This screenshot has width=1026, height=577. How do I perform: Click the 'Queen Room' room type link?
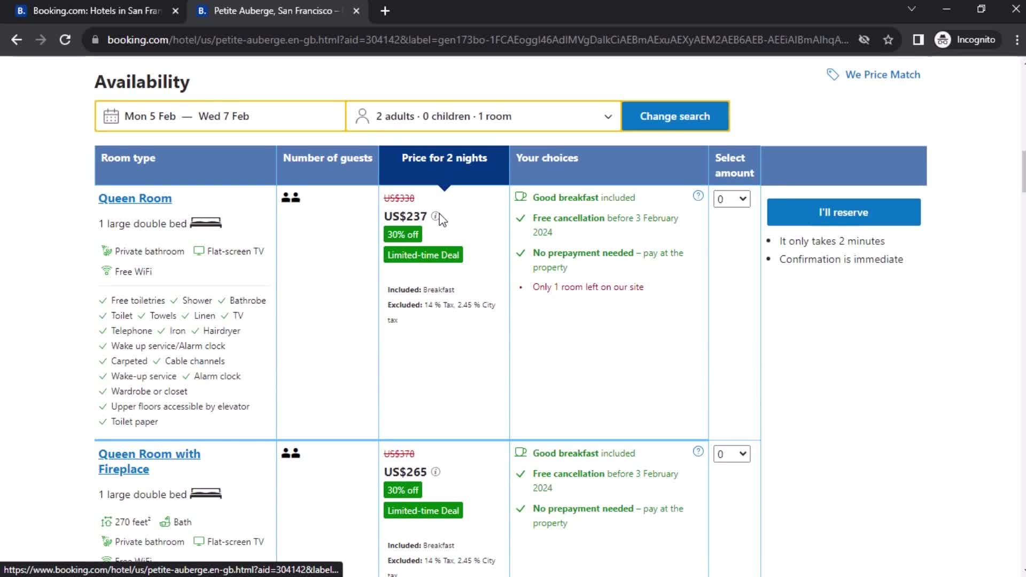135,198
